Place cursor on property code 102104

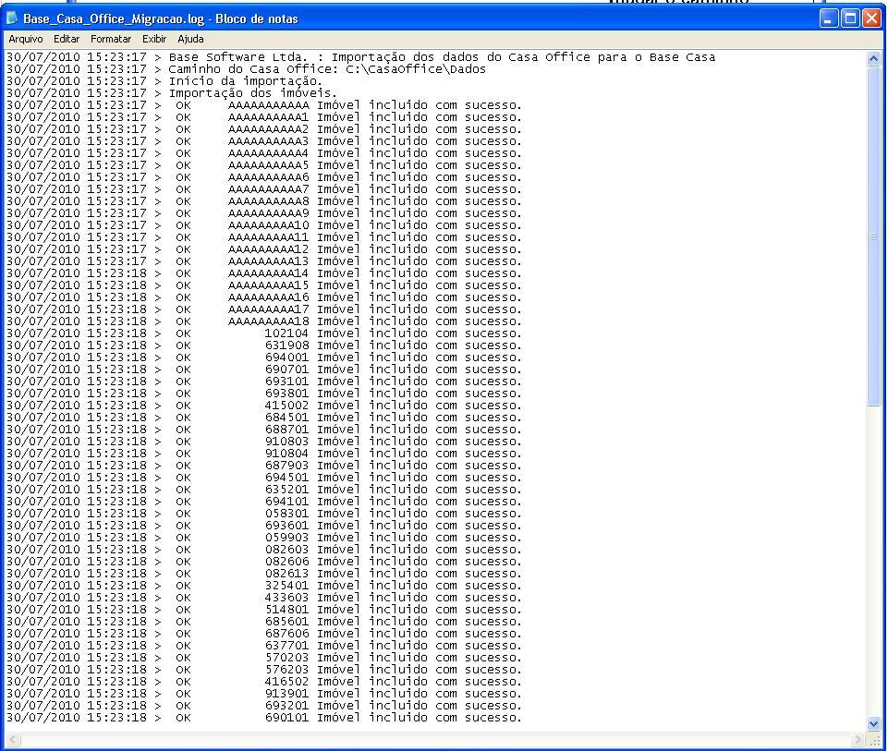[x=286, y=333]
